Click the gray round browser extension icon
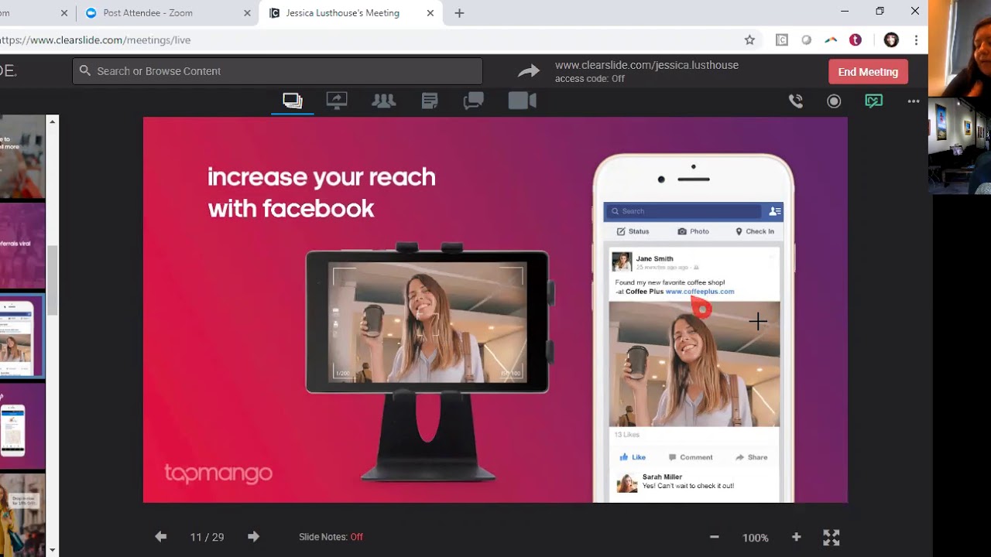991x557 pixels. click(806, 40)
